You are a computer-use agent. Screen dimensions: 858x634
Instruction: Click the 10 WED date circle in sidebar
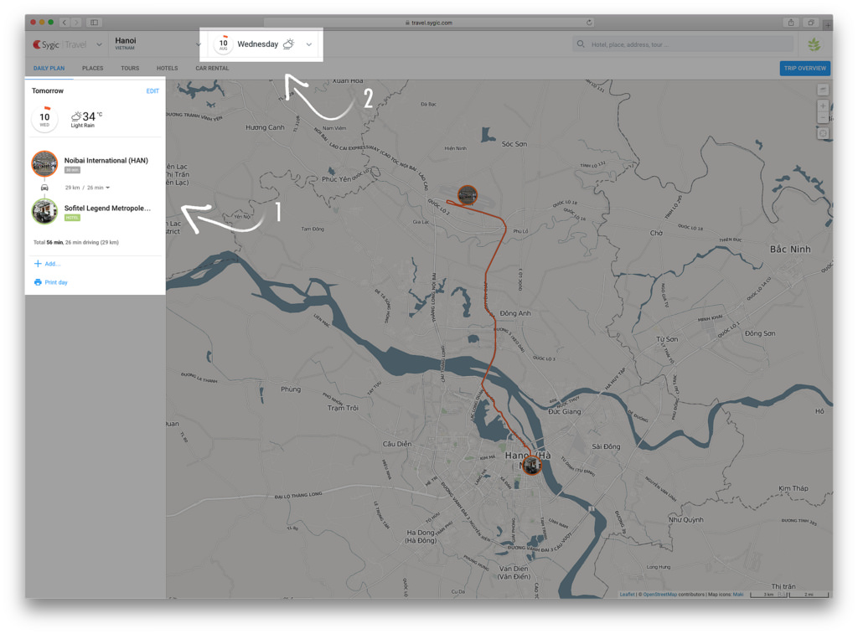[45, 119]
